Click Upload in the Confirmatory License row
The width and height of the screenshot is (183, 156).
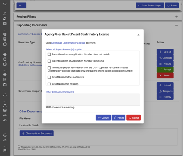click(165, 52)
